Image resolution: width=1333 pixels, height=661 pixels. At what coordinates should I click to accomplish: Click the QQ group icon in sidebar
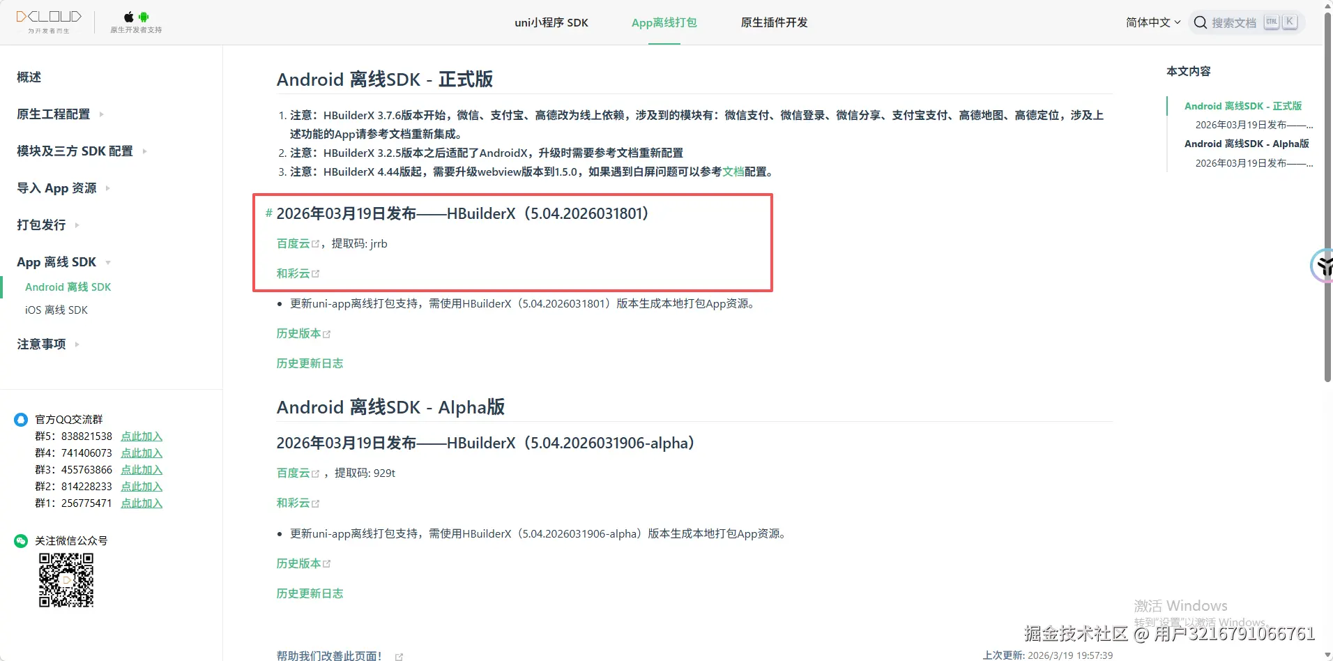click(x=21, y=420)
